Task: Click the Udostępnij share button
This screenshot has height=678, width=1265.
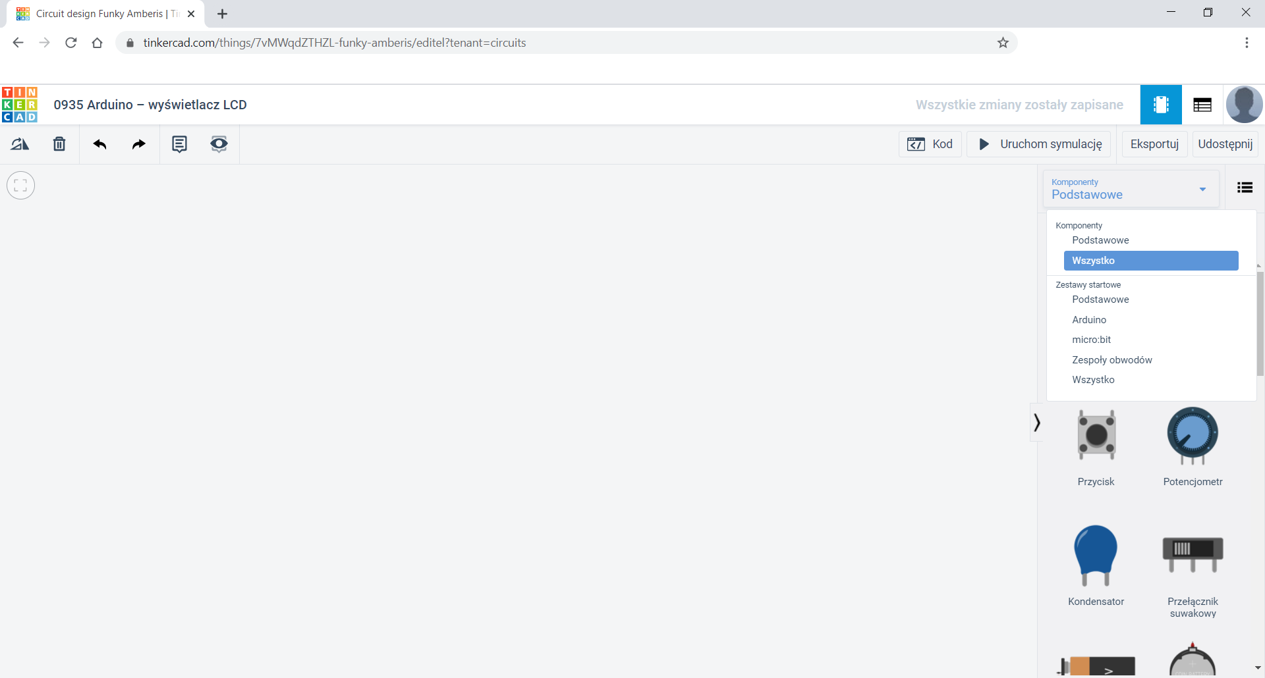Action: click(1225, 144)
